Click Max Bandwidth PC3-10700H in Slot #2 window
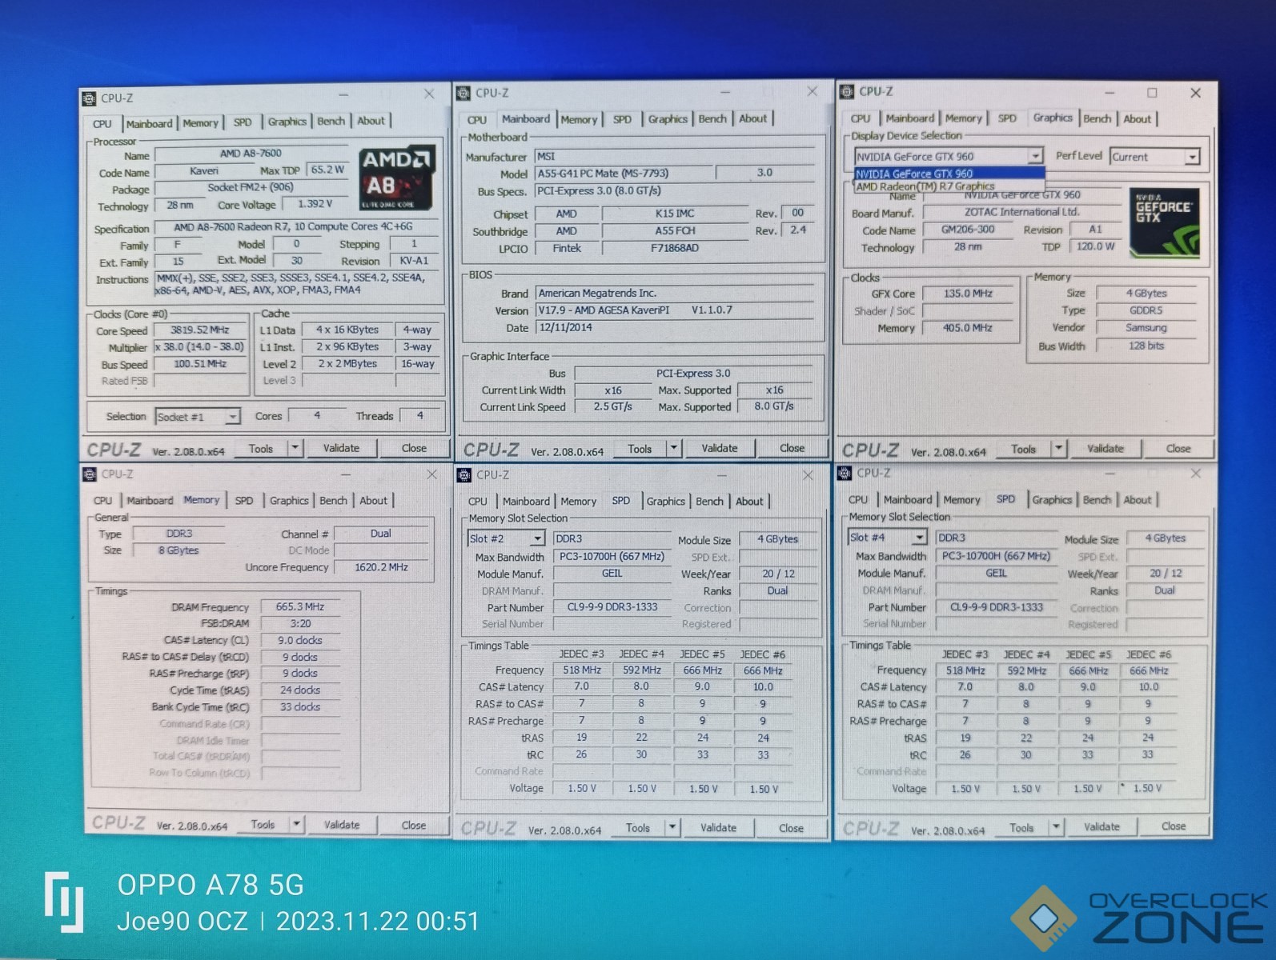The height and width of the screenshot is (960, 1276). [612, 557]
